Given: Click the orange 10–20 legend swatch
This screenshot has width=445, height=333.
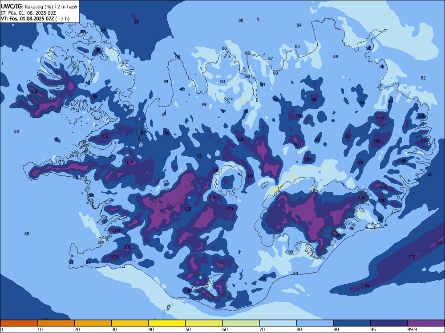Looking at the screenshot, I should [x=56, y=323].
